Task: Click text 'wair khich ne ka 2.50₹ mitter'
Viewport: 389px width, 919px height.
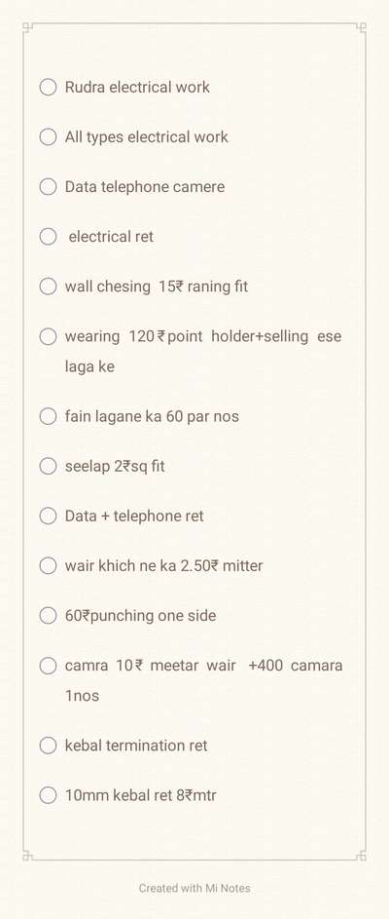Action: (163, 565)
